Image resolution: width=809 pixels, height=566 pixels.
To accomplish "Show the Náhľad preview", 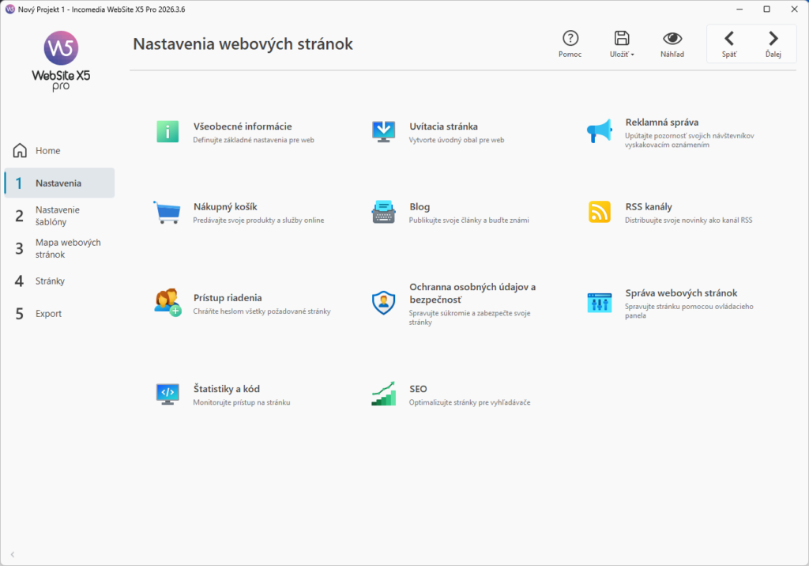I will 672,44.
